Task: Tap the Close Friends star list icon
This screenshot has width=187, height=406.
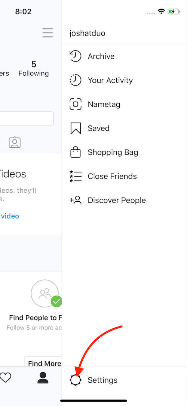Action: tap(76, 176)
